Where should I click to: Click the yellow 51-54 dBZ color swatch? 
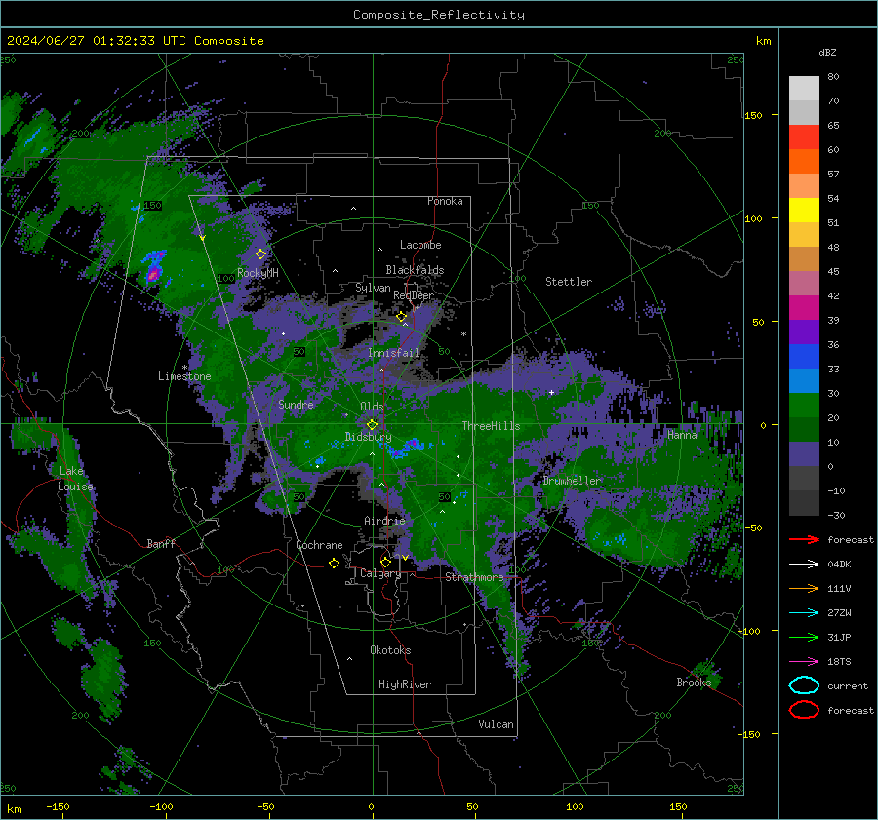(x=804, y=211)
